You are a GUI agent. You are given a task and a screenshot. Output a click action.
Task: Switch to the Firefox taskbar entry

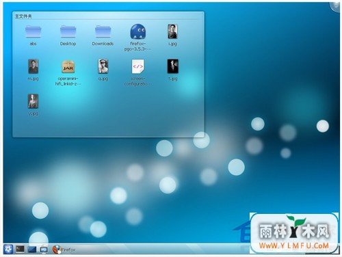(x=64, y=249)
